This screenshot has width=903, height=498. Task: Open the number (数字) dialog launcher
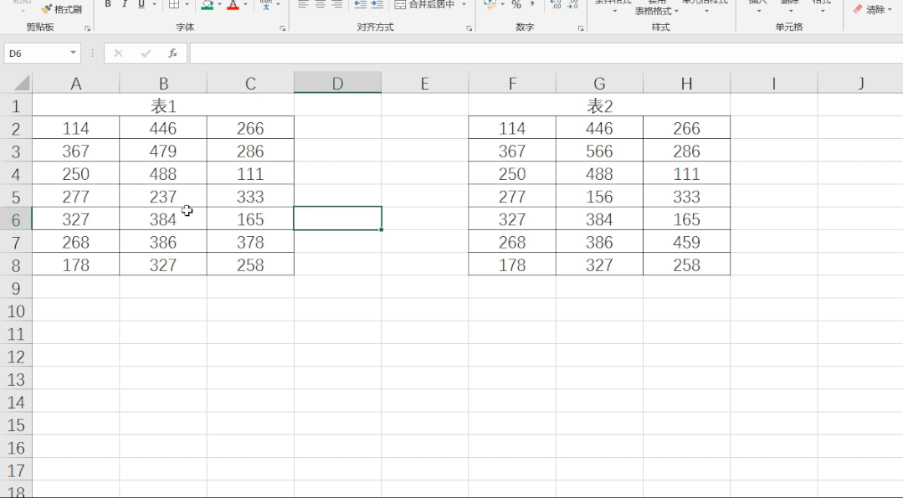click(581, 28)
